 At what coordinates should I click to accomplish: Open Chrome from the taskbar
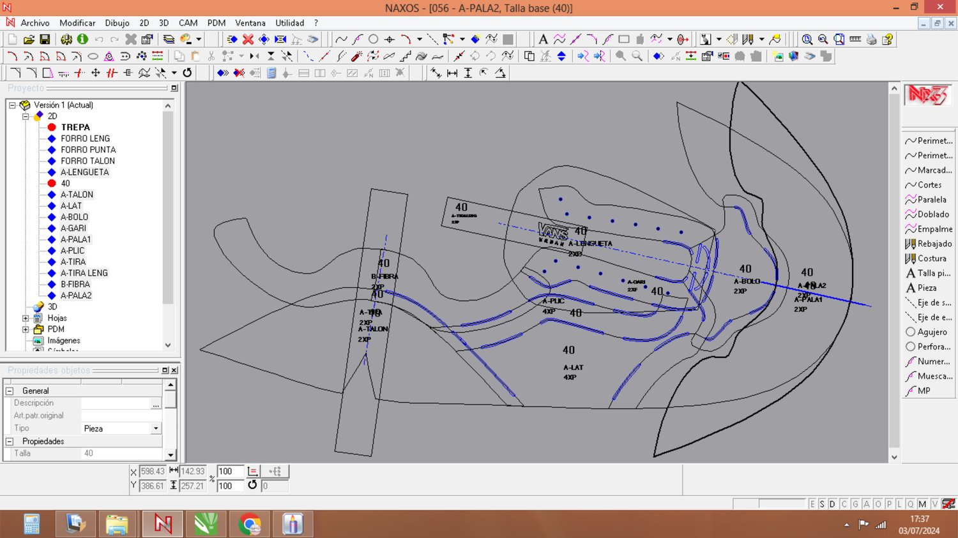coord(249,525)
